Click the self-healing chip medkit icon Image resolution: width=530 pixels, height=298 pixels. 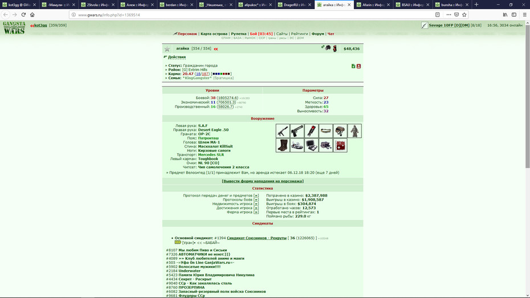(340, 145)
